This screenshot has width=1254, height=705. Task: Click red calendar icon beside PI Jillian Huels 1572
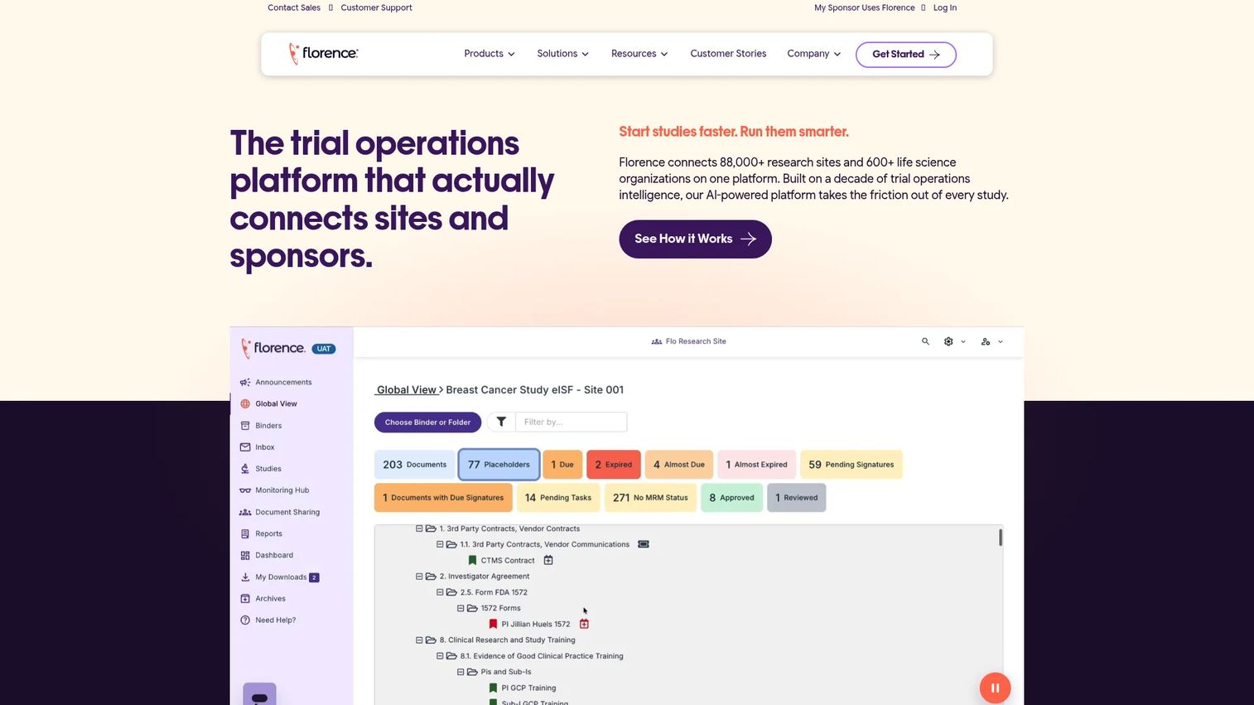click(x=584, y=624)
